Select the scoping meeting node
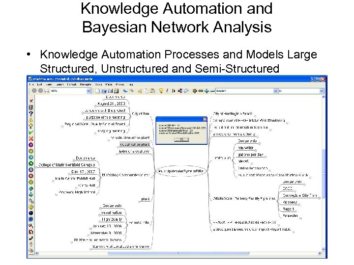The height and width of the screenshot is (265, 354). (x=111, y=131)
